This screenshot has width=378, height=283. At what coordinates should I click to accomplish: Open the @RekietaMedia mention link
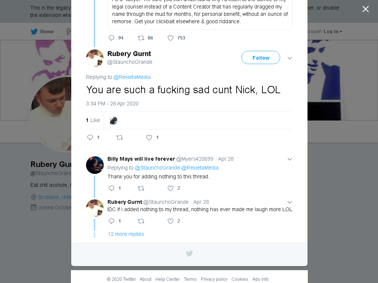[x=132, y=77]
